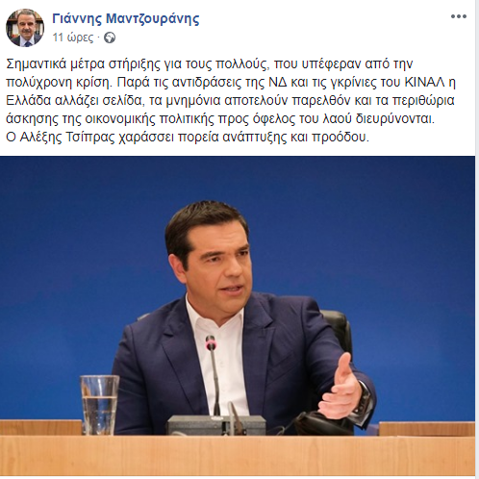The image size is (479, 479).
Task: Open the Γιάννης Μαντζουράνης profile name link
Action: pos(126,18)
